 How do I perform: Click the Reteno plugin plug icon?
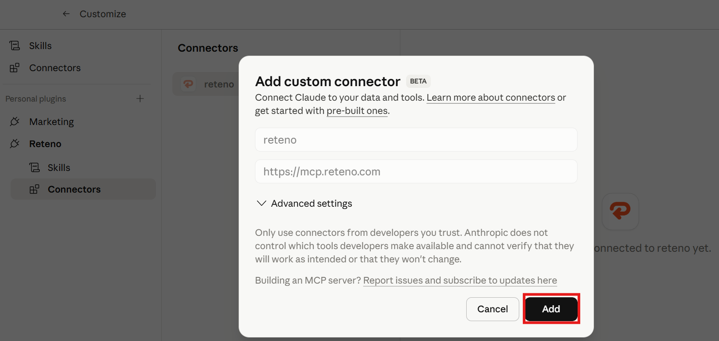pyautogui.click(x=15, y=144)
